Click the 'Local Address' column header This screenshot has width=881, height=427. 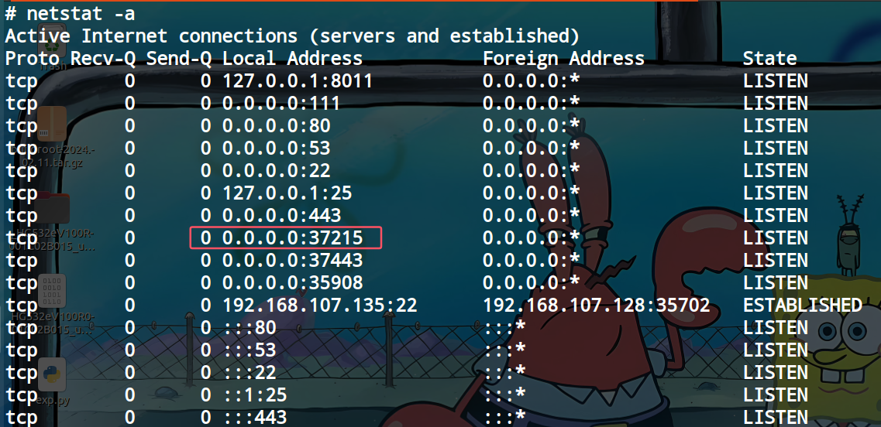coord(293,58)
